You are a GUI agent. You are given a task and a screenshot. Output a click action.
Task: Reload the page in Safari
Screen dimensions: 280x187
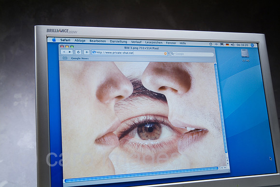(78, 52)
